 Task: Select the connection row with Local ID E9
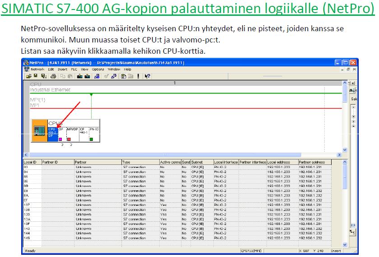tap(177, 191)
